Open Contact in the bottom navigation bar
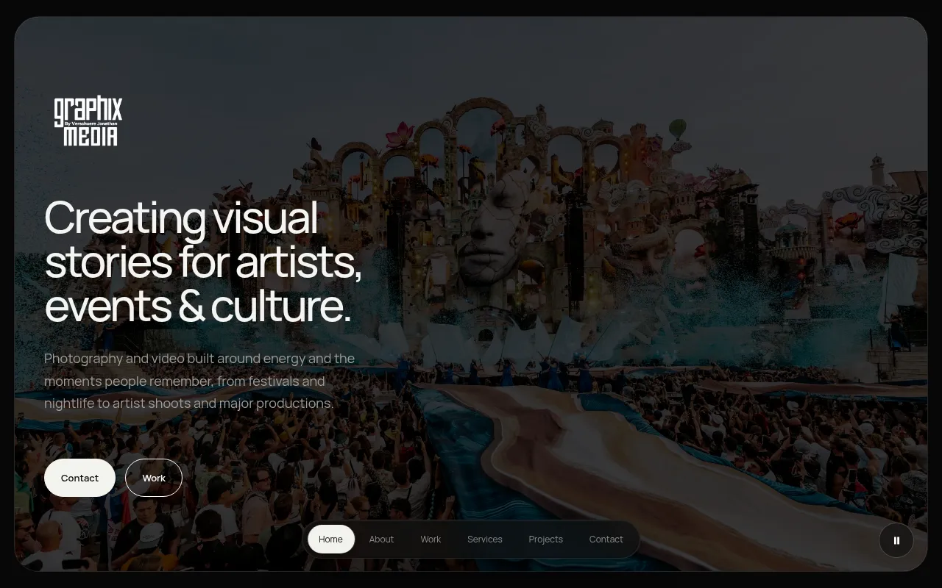 (x=606, y=539)
